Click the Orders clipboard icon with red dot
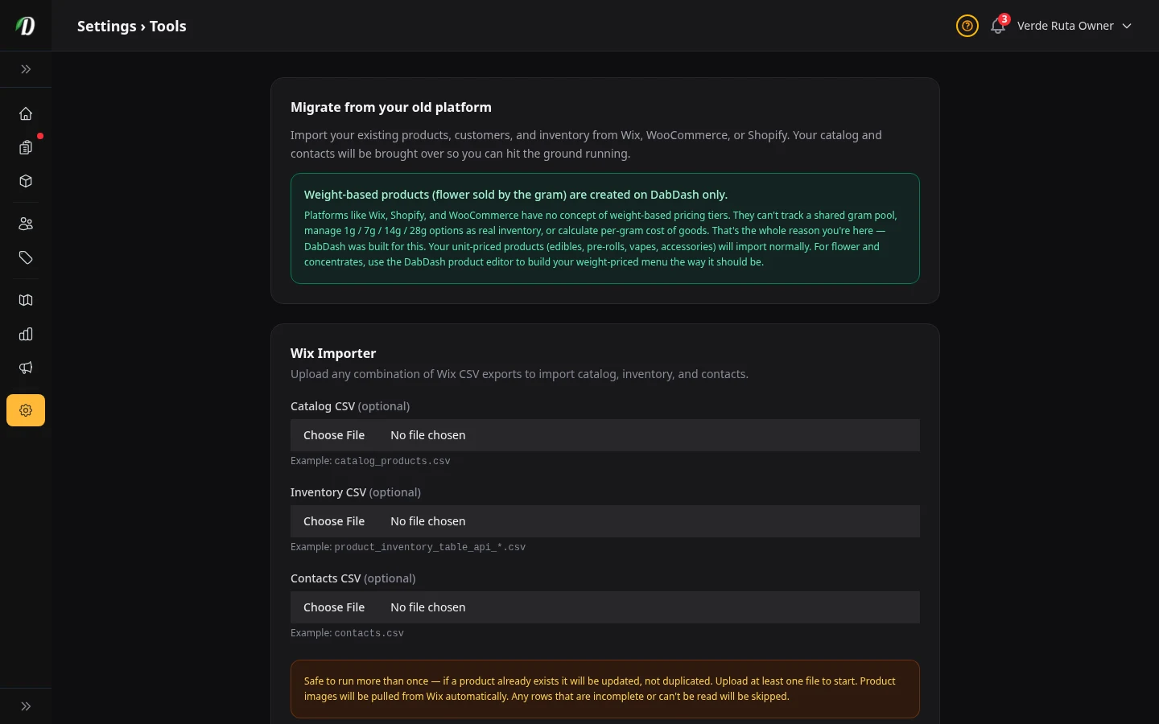 (26, 147)
